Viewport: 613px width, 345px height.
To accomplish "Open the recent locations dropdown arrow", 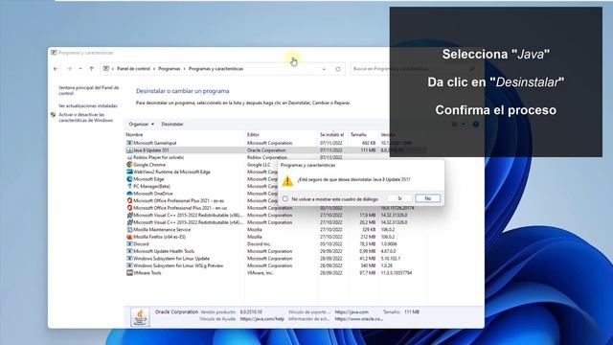I will click(80, 69).
